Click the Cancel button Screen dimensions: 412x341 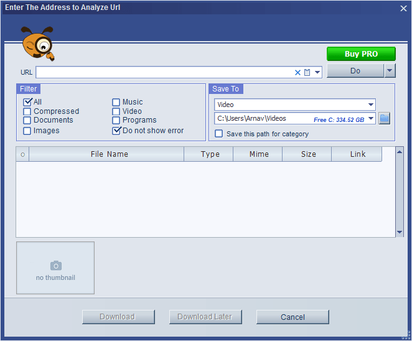293,317
